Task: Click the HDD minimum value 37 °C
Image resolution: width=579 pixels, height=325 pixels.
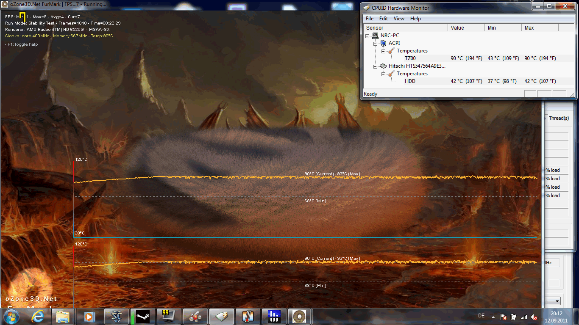Action: (502, 81)
